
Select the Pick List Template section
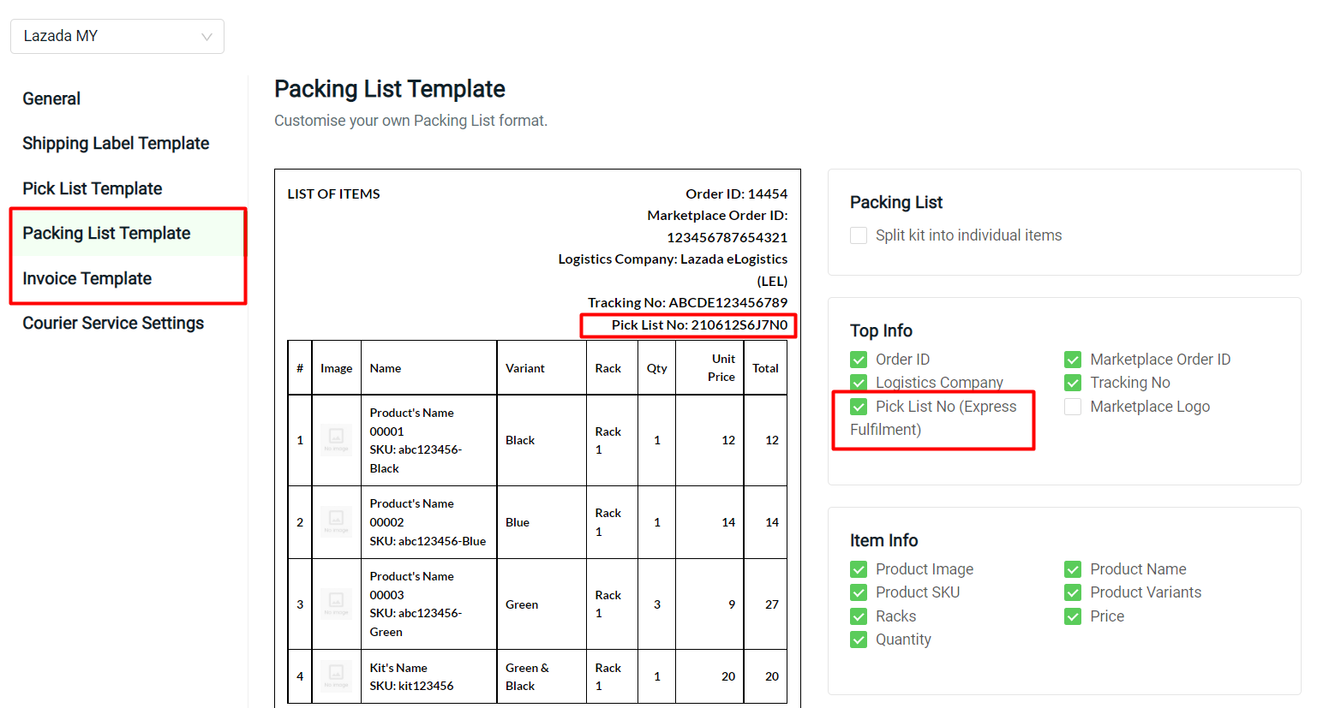[93, 187]
